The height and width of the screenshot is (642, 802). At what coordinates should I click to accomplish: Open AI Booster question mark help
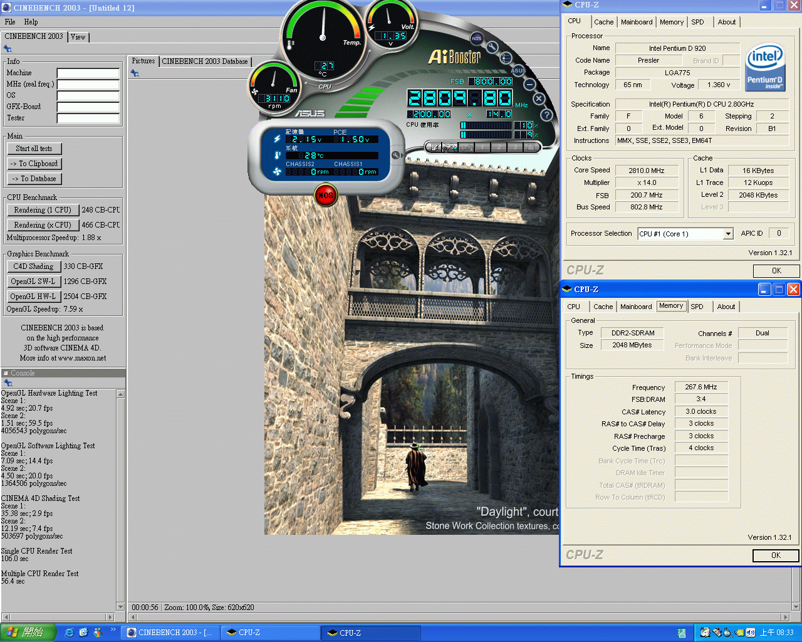coord(546,115)
